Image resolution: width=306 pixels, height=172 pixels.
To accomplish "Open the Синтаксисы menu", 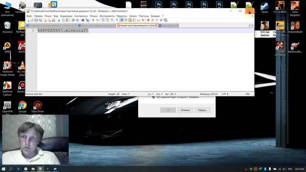I will coord(81,16).
